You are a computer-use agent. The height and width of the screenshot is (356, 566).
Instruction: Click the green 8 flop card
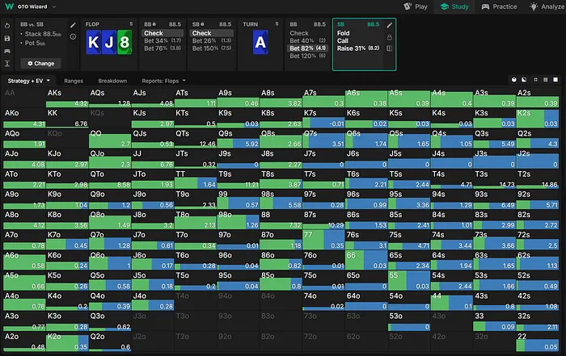pos(124,43)
